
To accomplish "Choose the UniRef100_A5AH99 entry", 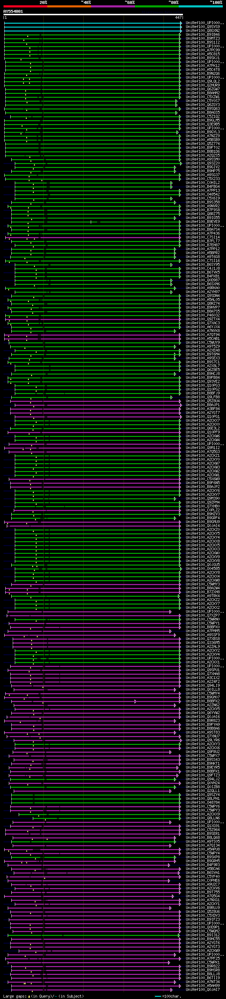I will click(203, 986).
